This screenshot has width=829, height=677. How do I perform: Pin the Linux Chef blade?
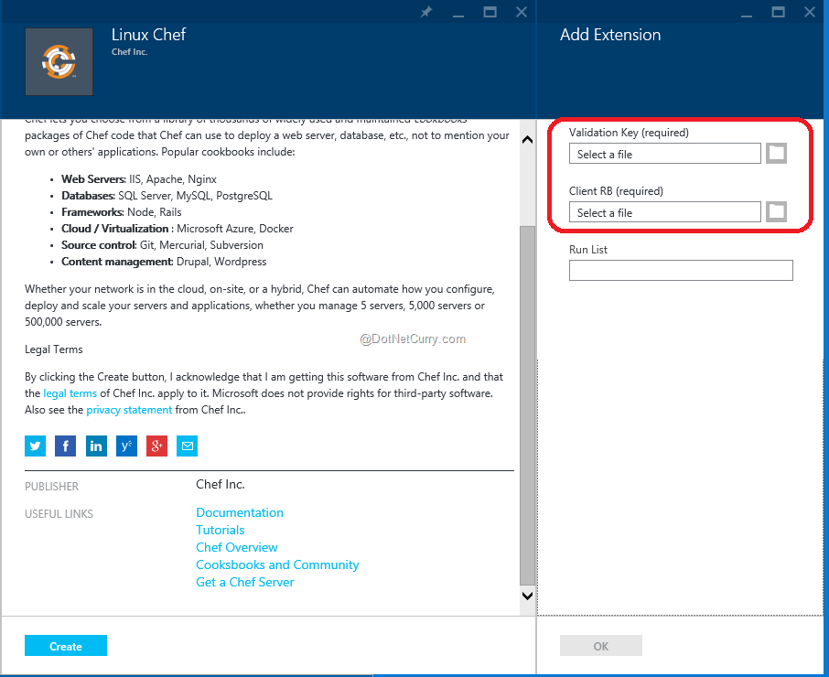pyautogui.click(x=425, y=12)
